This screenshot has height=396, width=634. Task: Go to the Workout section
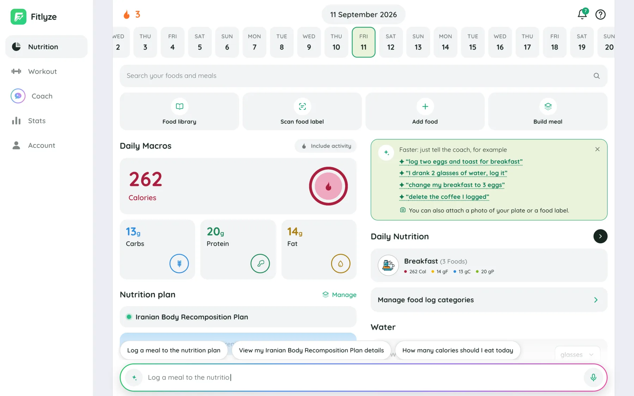[46, 71]
